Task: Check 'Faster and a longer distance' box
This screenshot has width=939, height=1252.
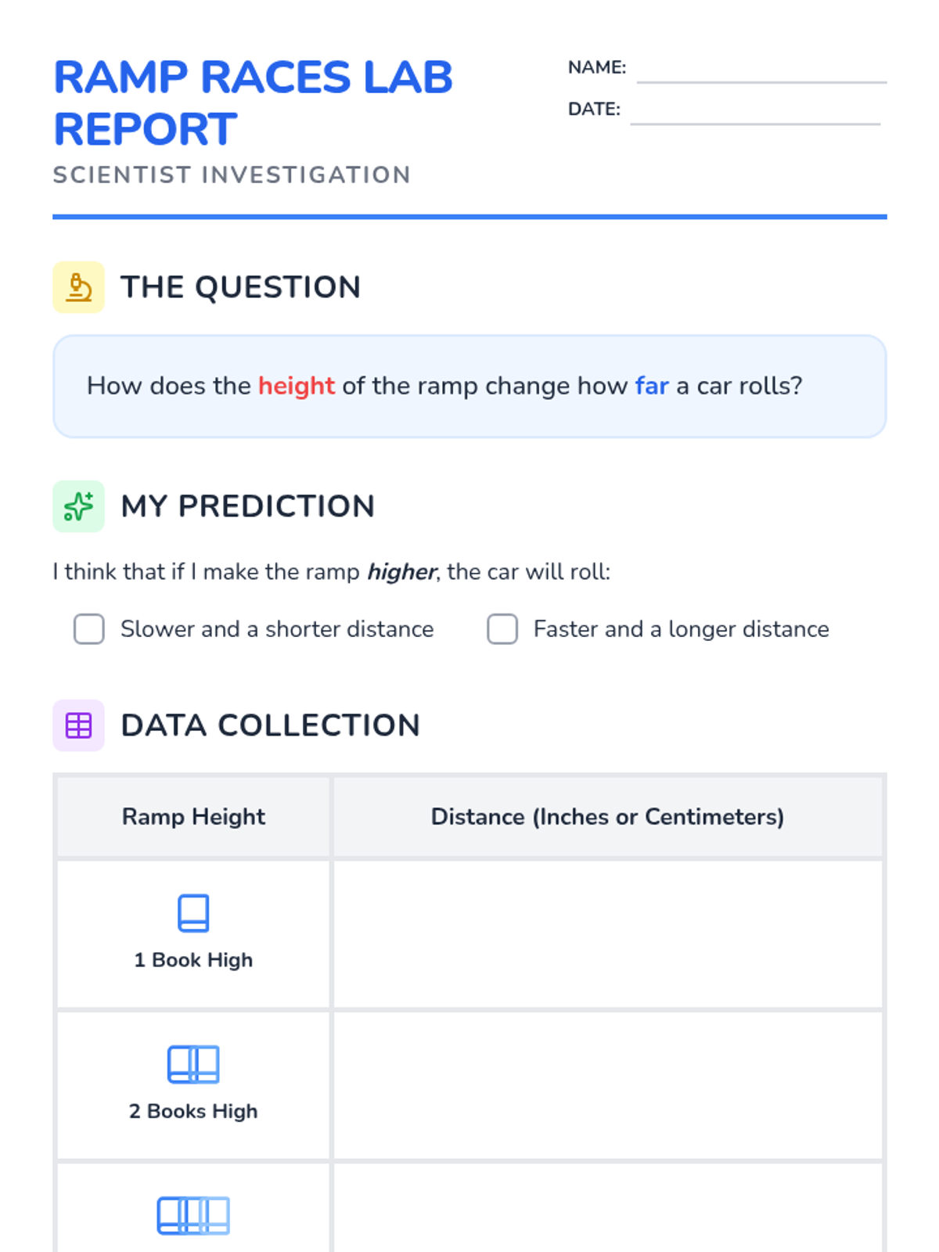Action: (502, 629)
